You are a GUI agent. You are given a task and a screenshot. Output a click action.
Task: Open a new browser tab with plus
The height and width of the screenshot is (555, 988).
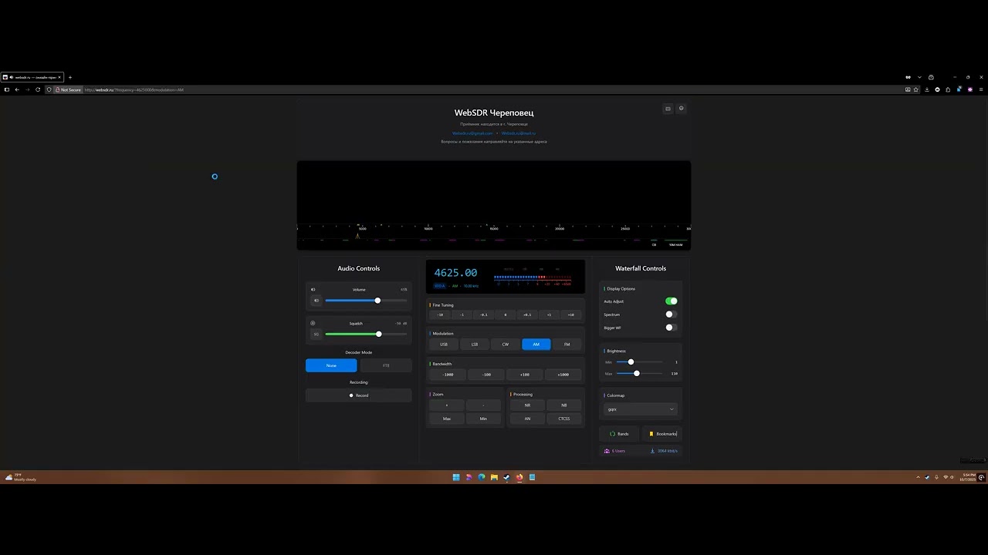click(x=70, y=77)
